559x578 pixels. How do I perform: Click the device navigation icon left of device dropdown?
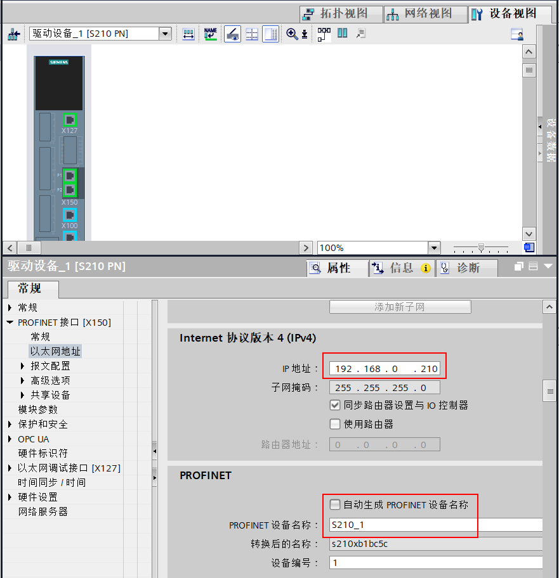click(13, 34)
